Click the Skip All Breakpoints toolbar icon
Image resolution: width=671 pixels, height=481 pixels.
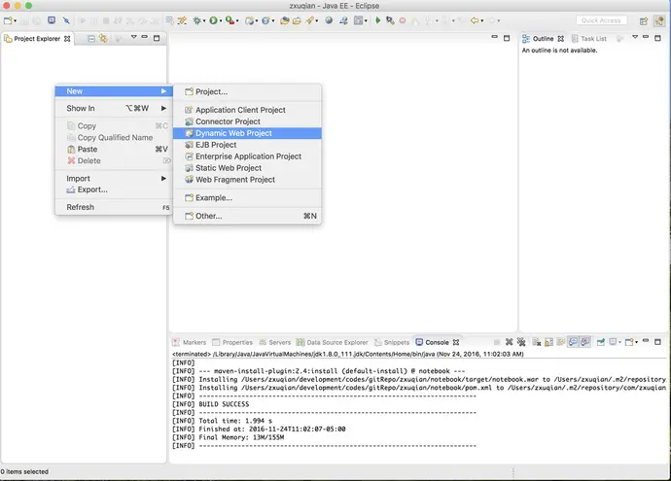click(x=66, y=20)
